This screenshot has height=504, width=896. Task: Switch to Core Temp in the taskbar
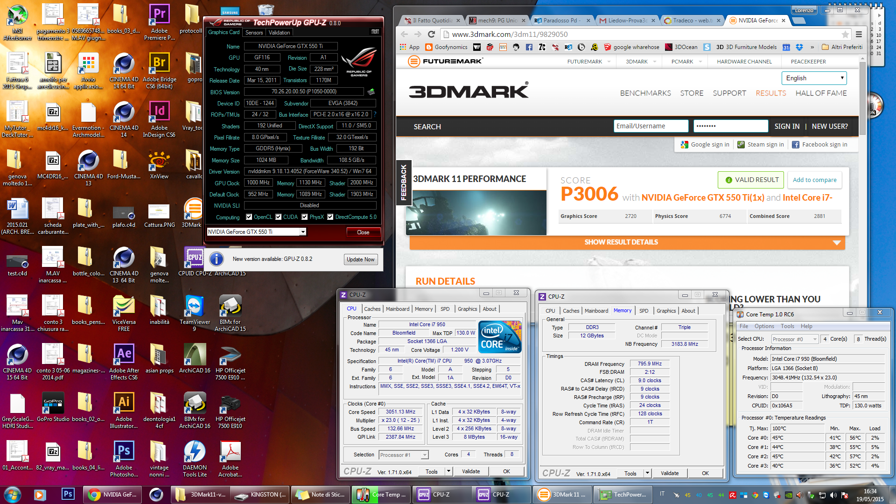(x=381, y=494)
